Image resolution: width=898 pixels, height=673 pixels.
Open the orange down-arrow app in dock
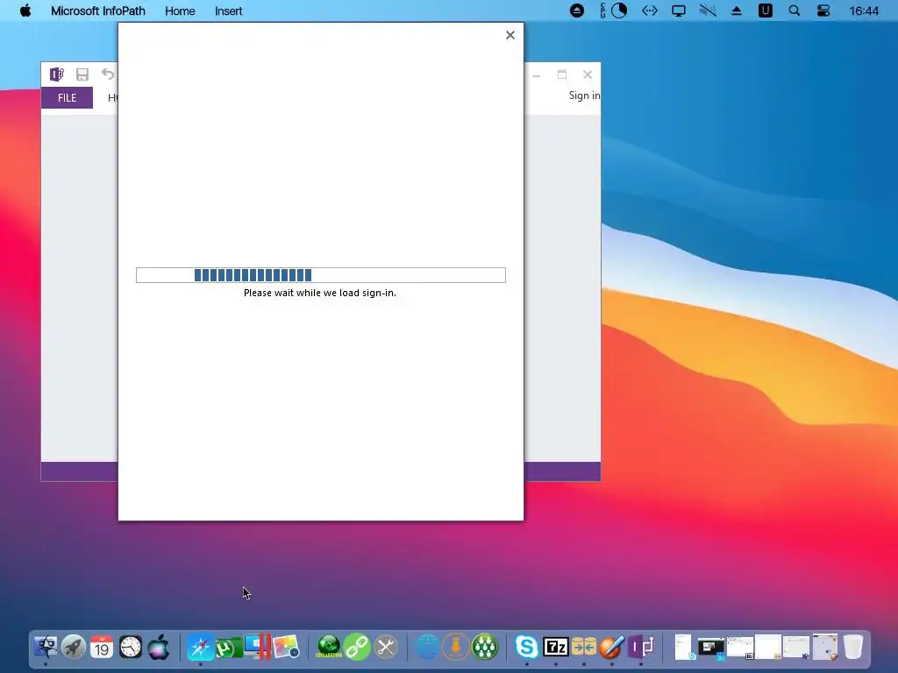point(456,648)
